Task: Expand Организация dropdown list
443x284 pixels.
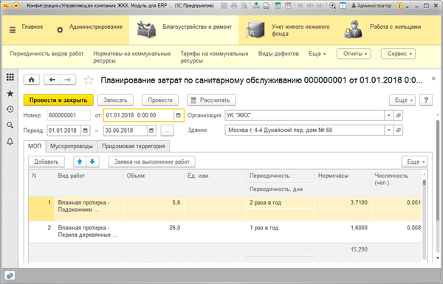Action: pyautogui.click(x=389, y=115)
